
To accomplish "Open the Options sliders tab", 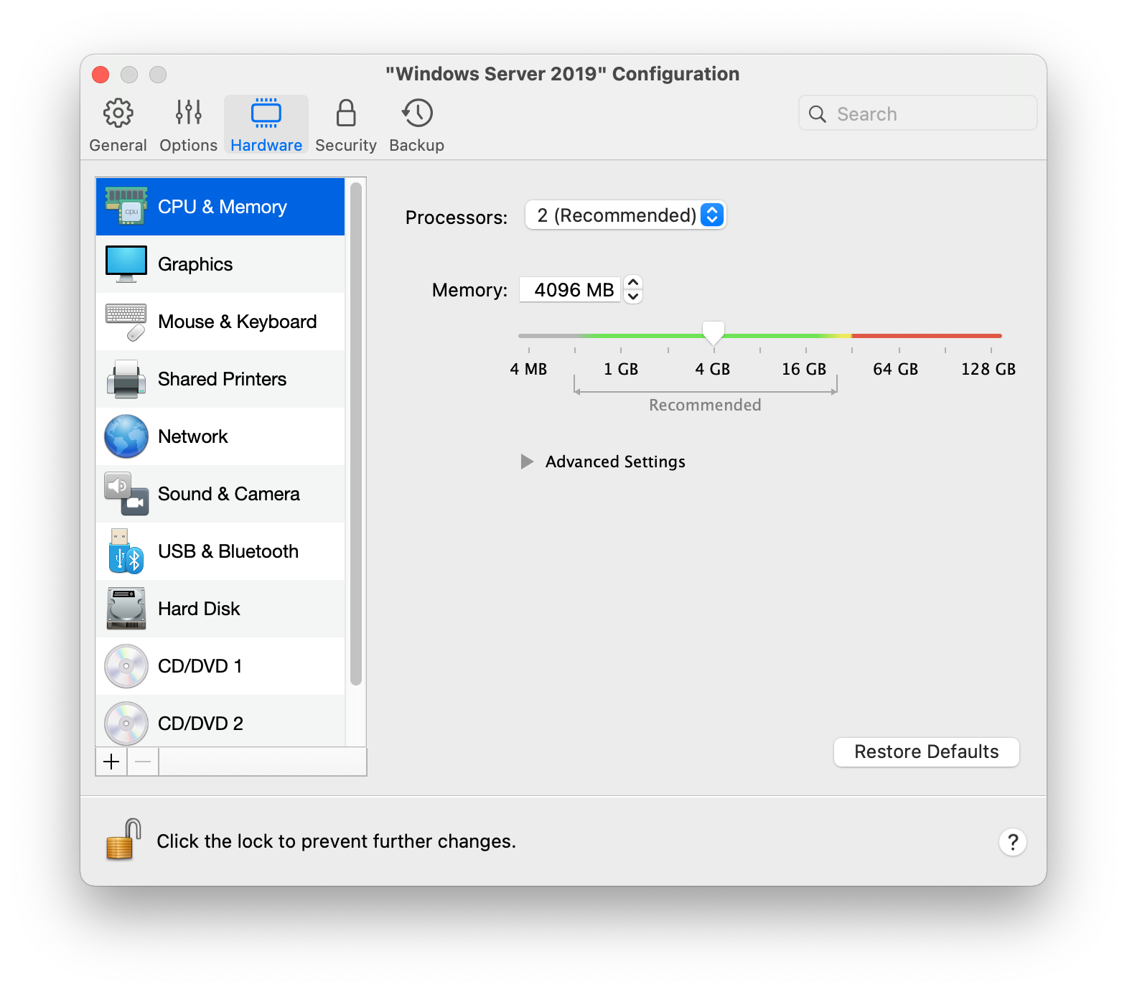I will pos(188,125).
